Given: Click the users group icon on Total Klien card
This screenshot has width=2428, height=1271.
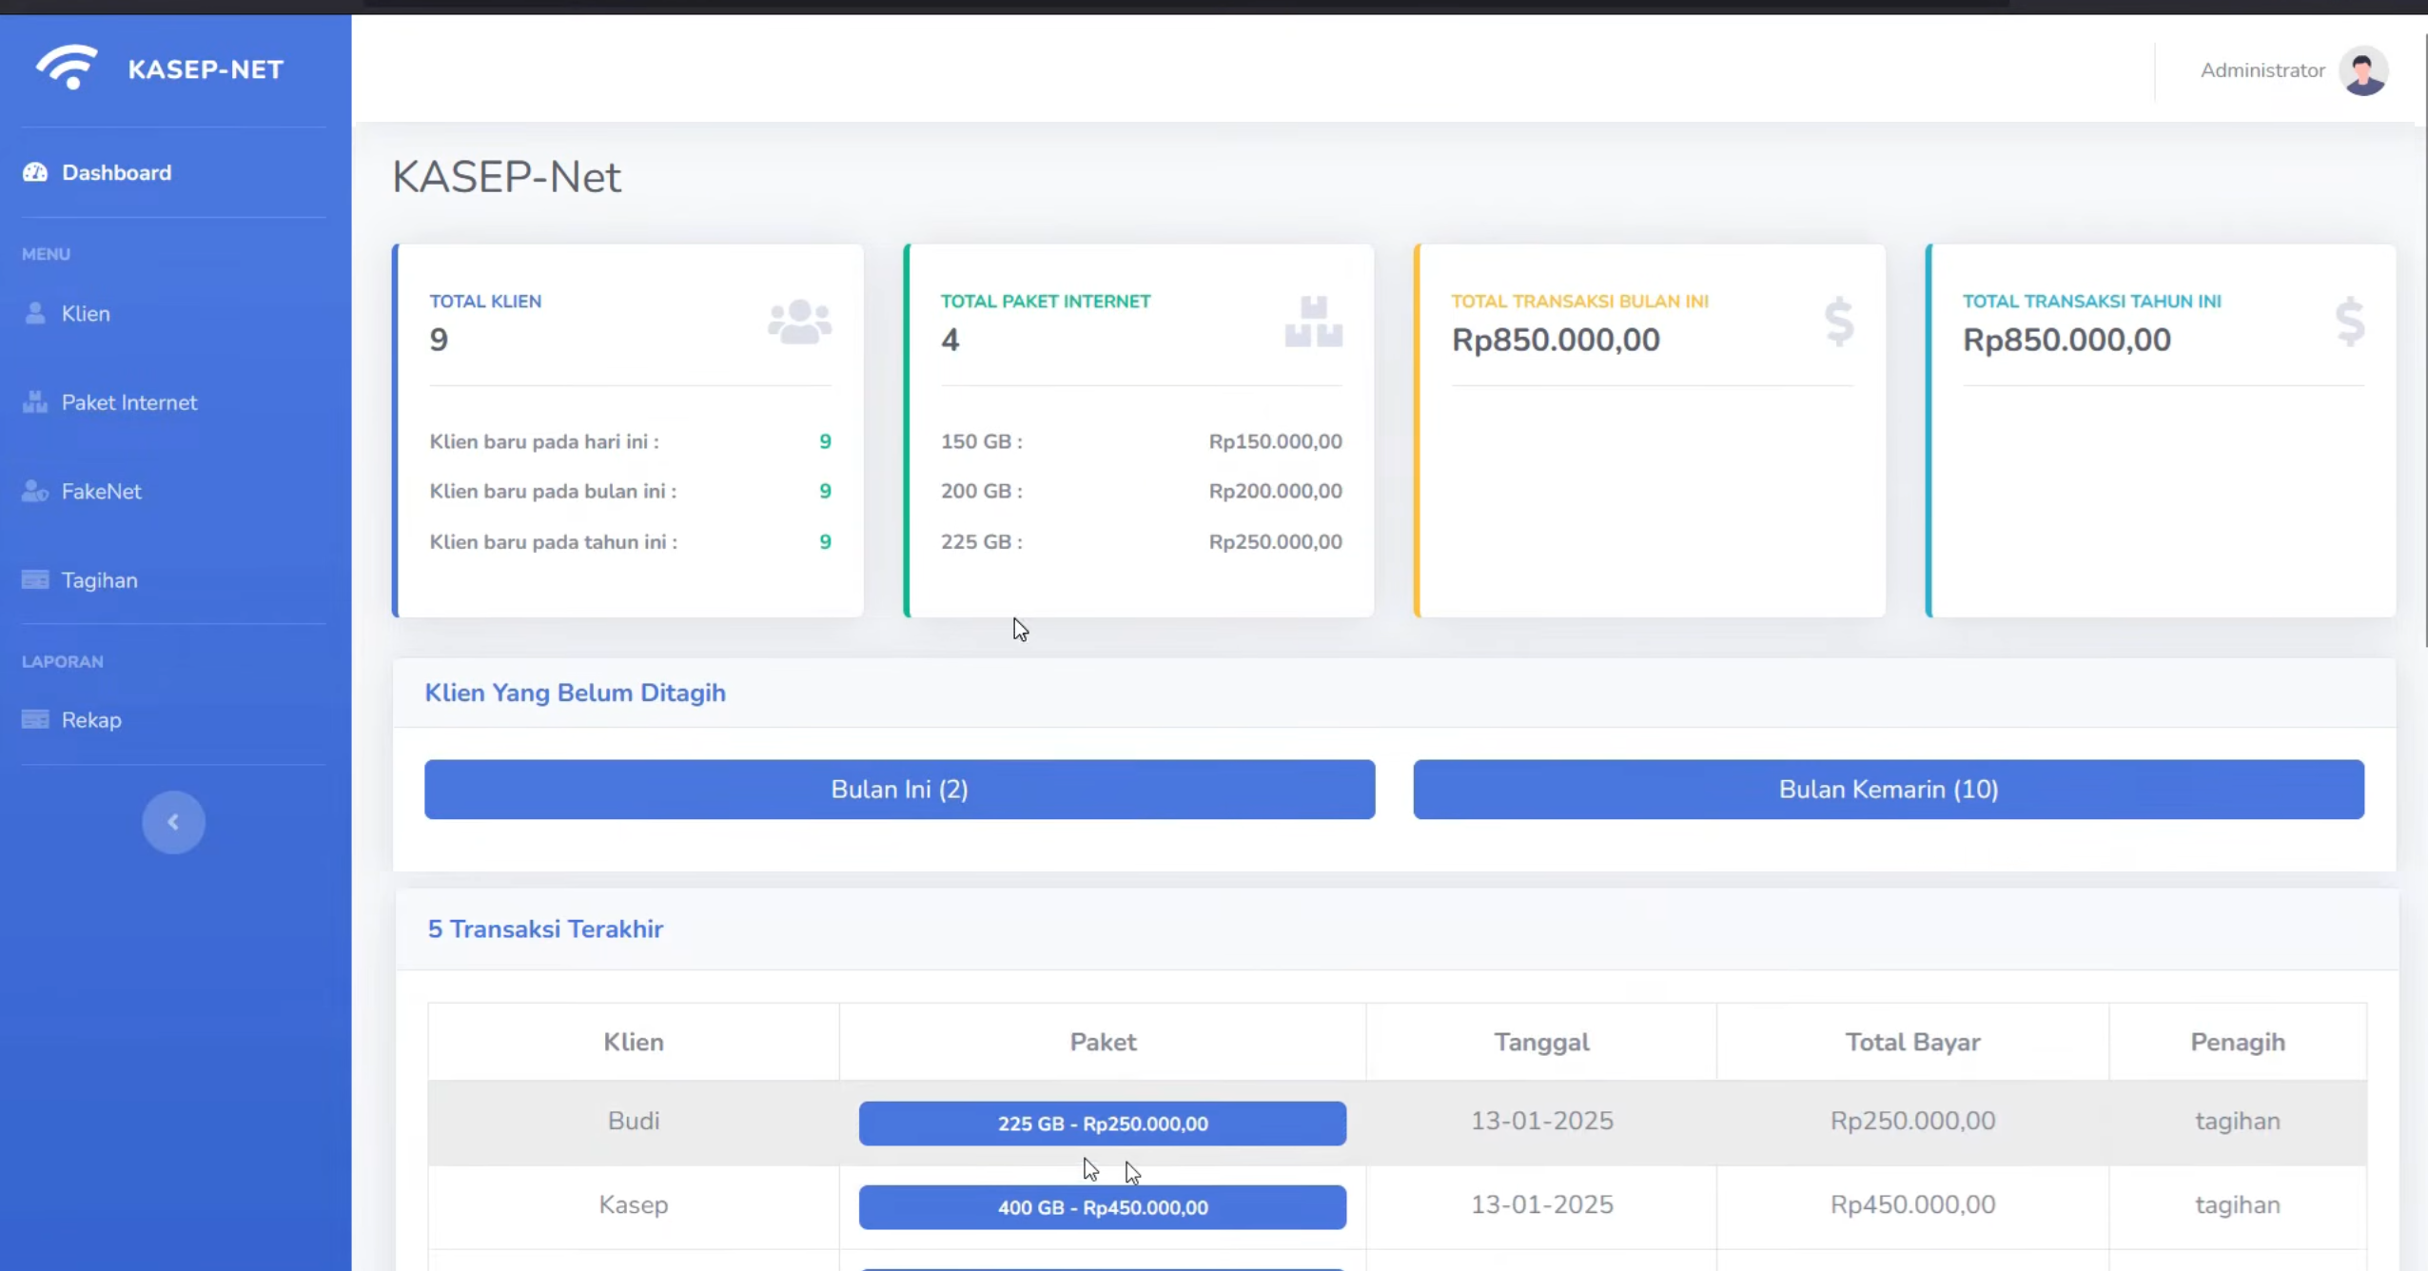Looking at the screenshot, I should [799, 322].
